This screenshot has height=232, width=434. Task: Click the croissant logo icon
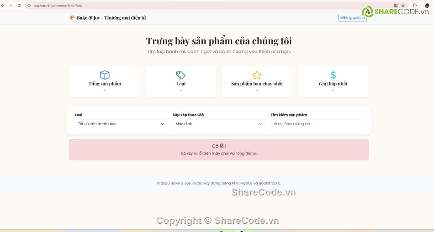(x=73, y=18)
